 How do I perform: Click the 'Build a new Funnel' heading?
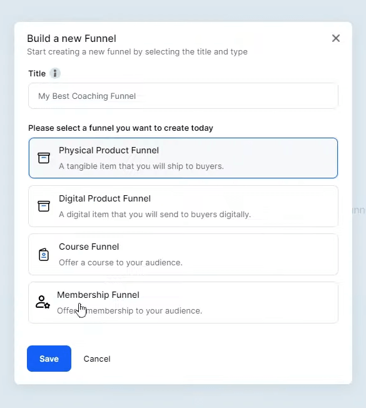(71, 39)
